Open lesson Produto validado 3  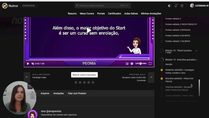tap(173, 19)
